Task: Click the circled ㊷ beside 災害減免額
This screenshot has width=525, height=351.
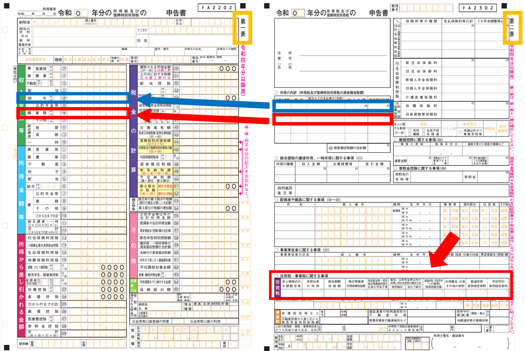Action: [177, 127]
